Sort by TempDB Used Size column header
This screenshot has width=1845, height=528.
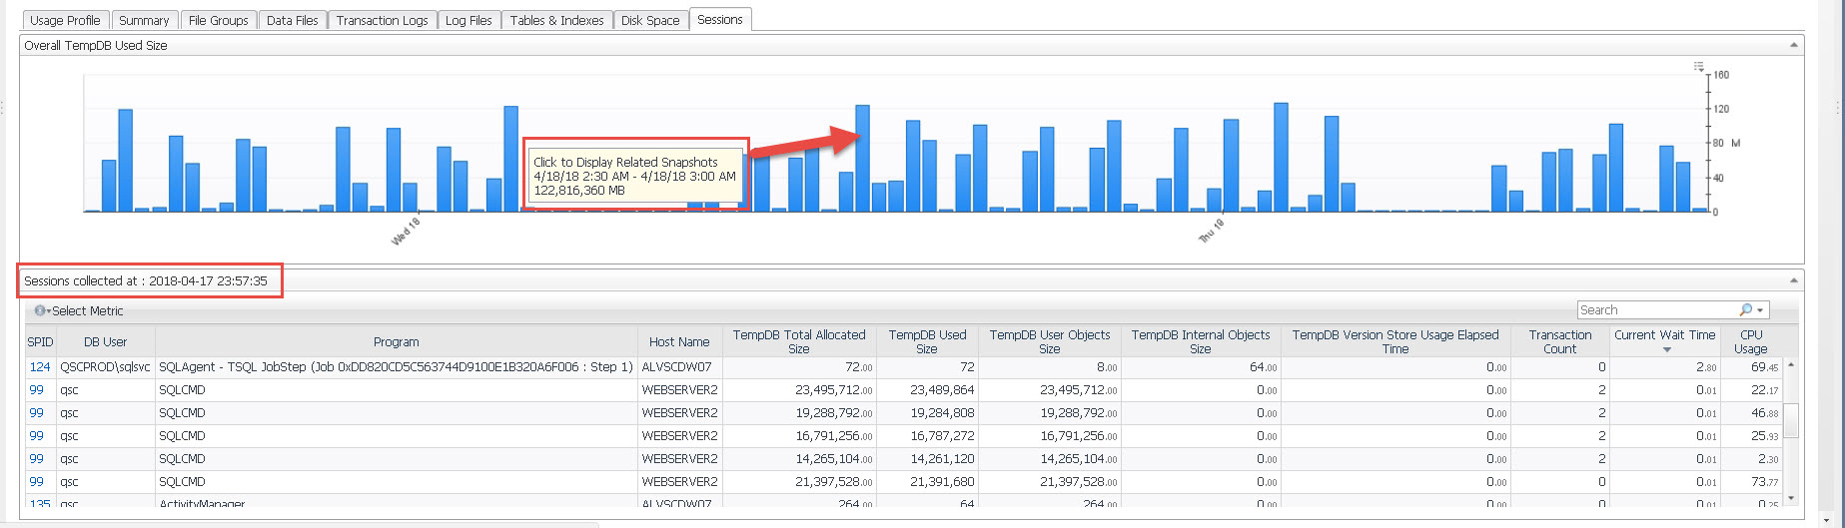[x=927, y=341]
